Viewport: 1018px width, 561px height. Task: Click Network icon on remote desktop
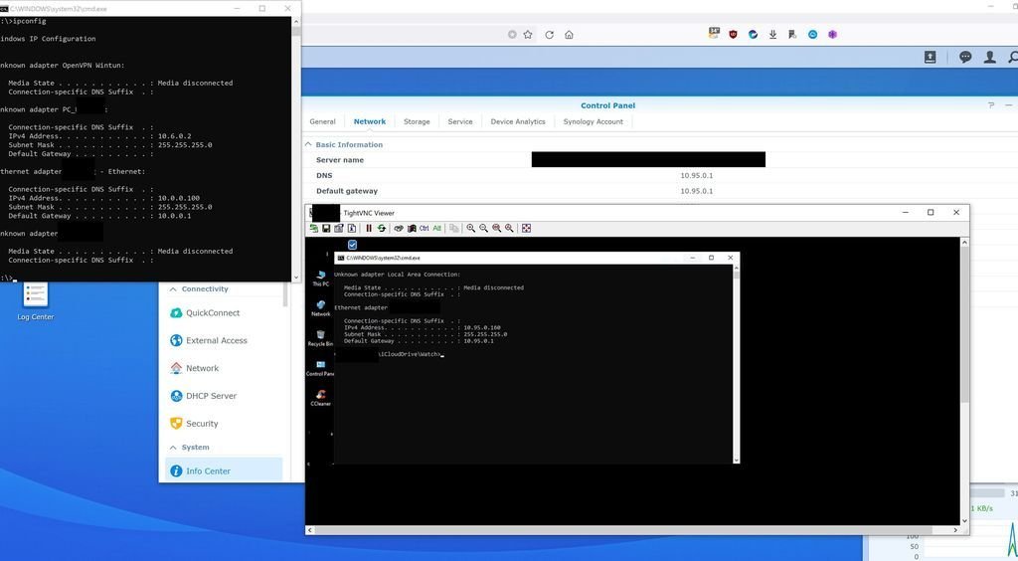(x=321, y=307)
